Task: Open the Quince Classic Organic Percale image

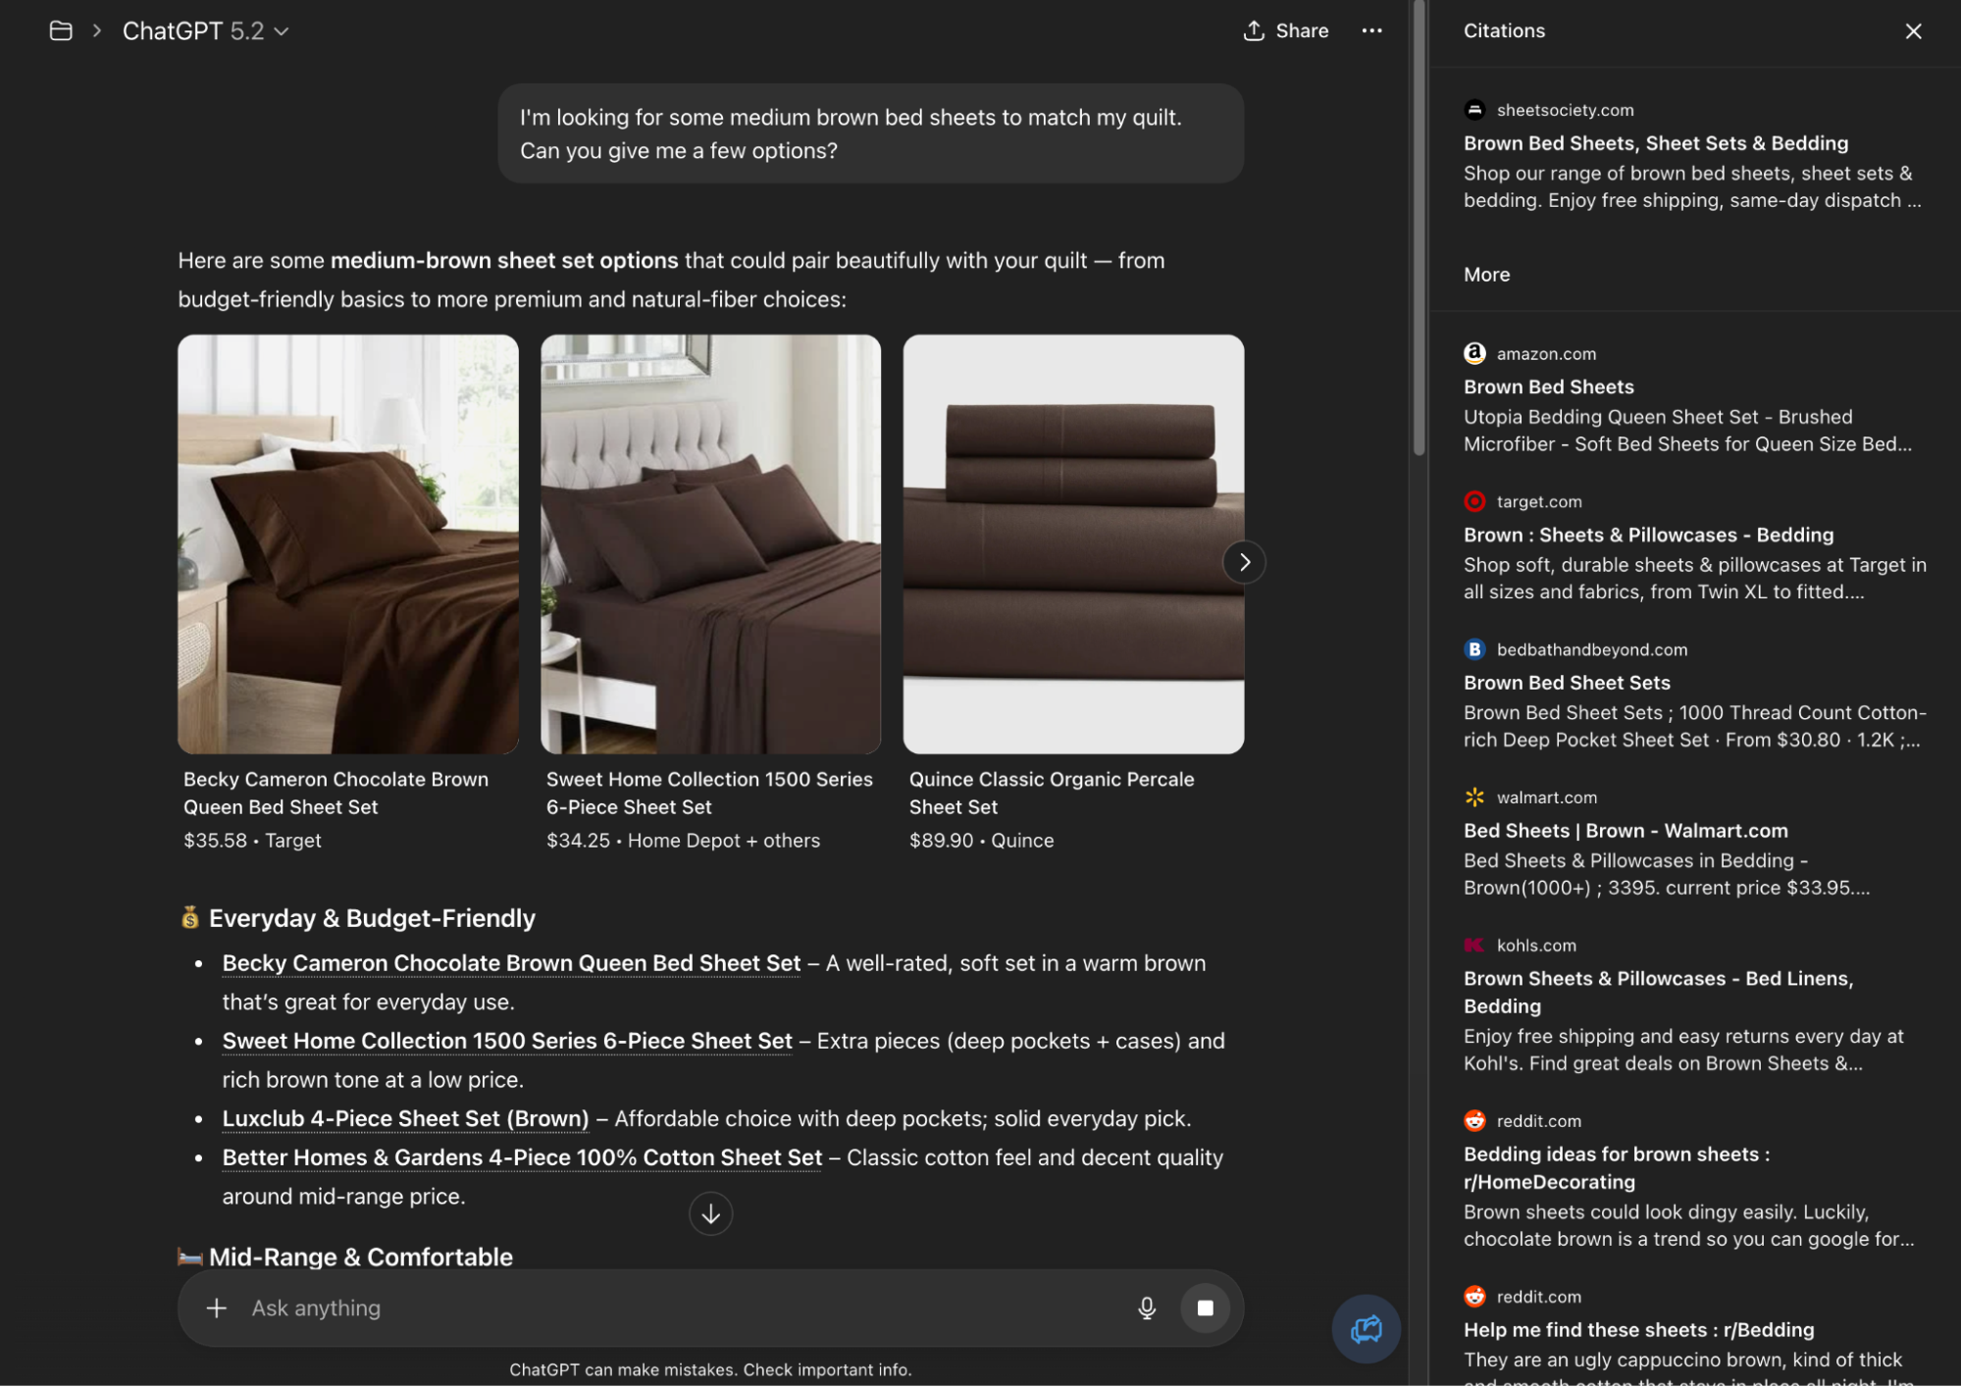Action: click(1072, 543)
